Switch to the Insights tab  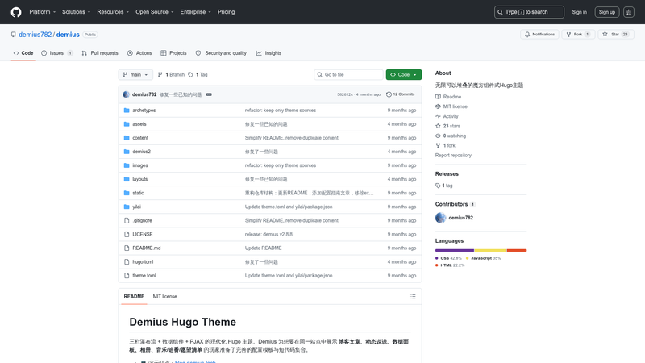268,53
